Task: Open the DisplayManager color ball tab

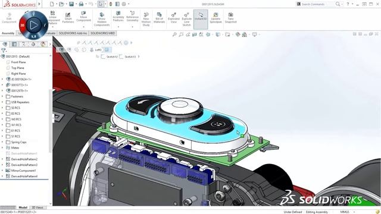Action: coord(43,44)
